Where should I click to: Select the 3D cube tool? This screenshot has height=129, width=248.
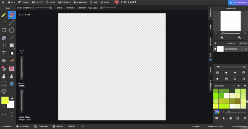coord(4,91)
